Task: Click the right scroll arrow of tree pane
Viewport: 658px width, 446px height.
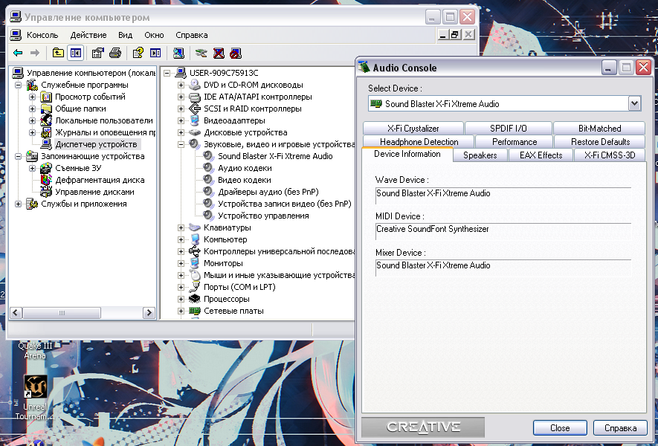Action: [x=149, y=313]
